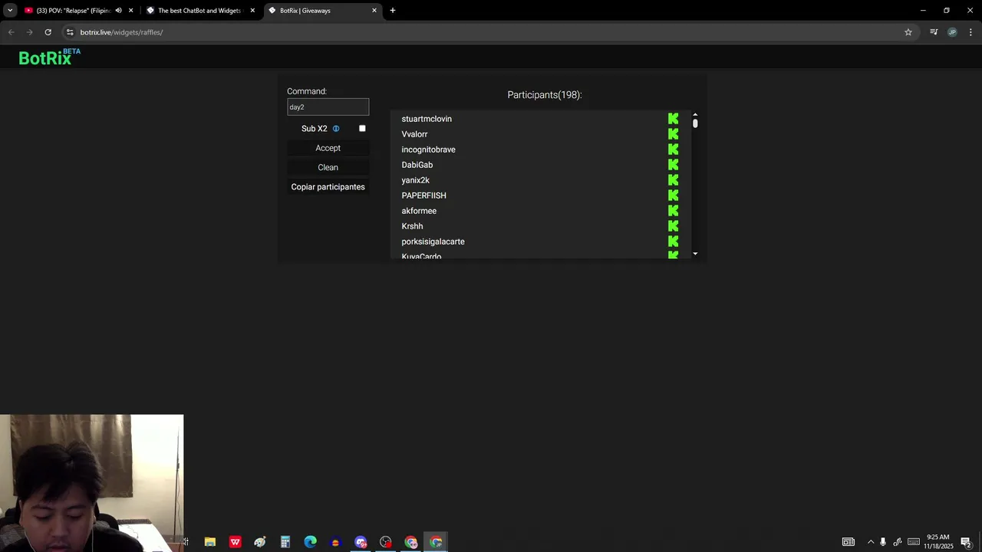Open File Explorer from the taskbar

[210, 542]
